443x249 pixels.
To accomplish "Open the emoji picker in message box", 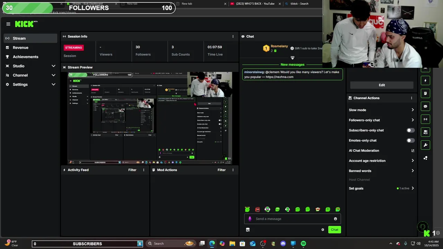I will coord(335,219).
